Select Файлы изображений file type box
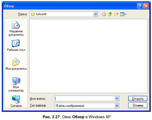Viewport: 152px width, 120px height. click(x=87, y=106)
